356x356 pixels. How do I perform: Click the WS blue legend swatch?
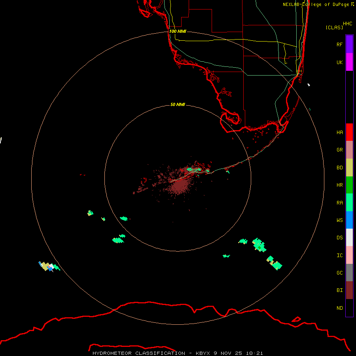tap(349, 220)
